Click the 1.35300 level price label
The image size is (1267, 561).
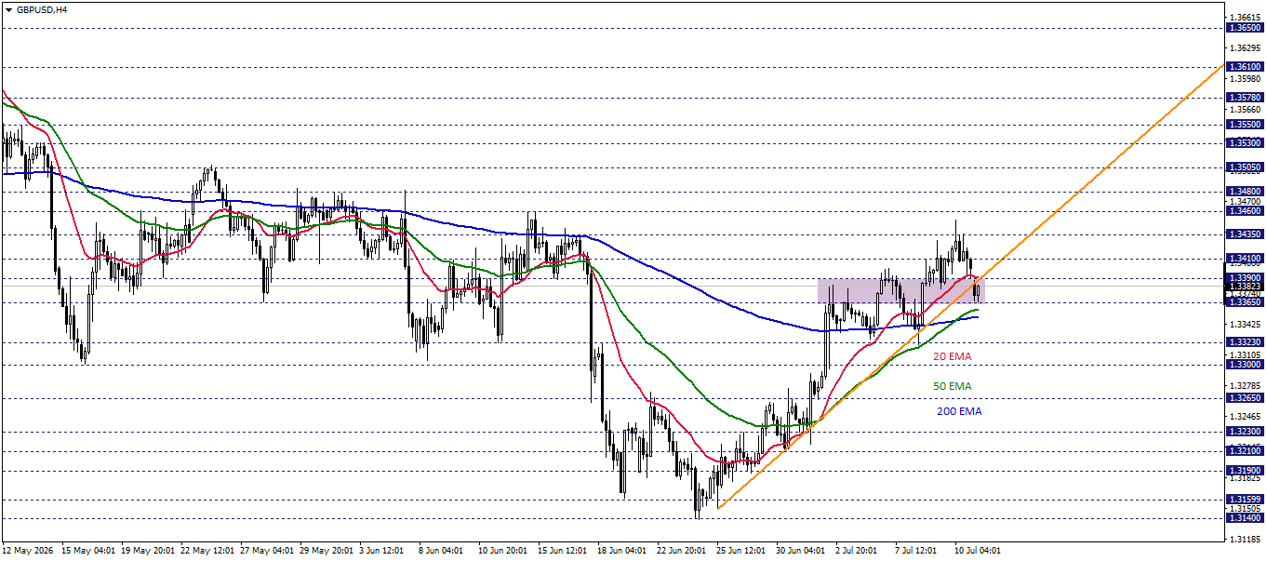click(1245, 142)
